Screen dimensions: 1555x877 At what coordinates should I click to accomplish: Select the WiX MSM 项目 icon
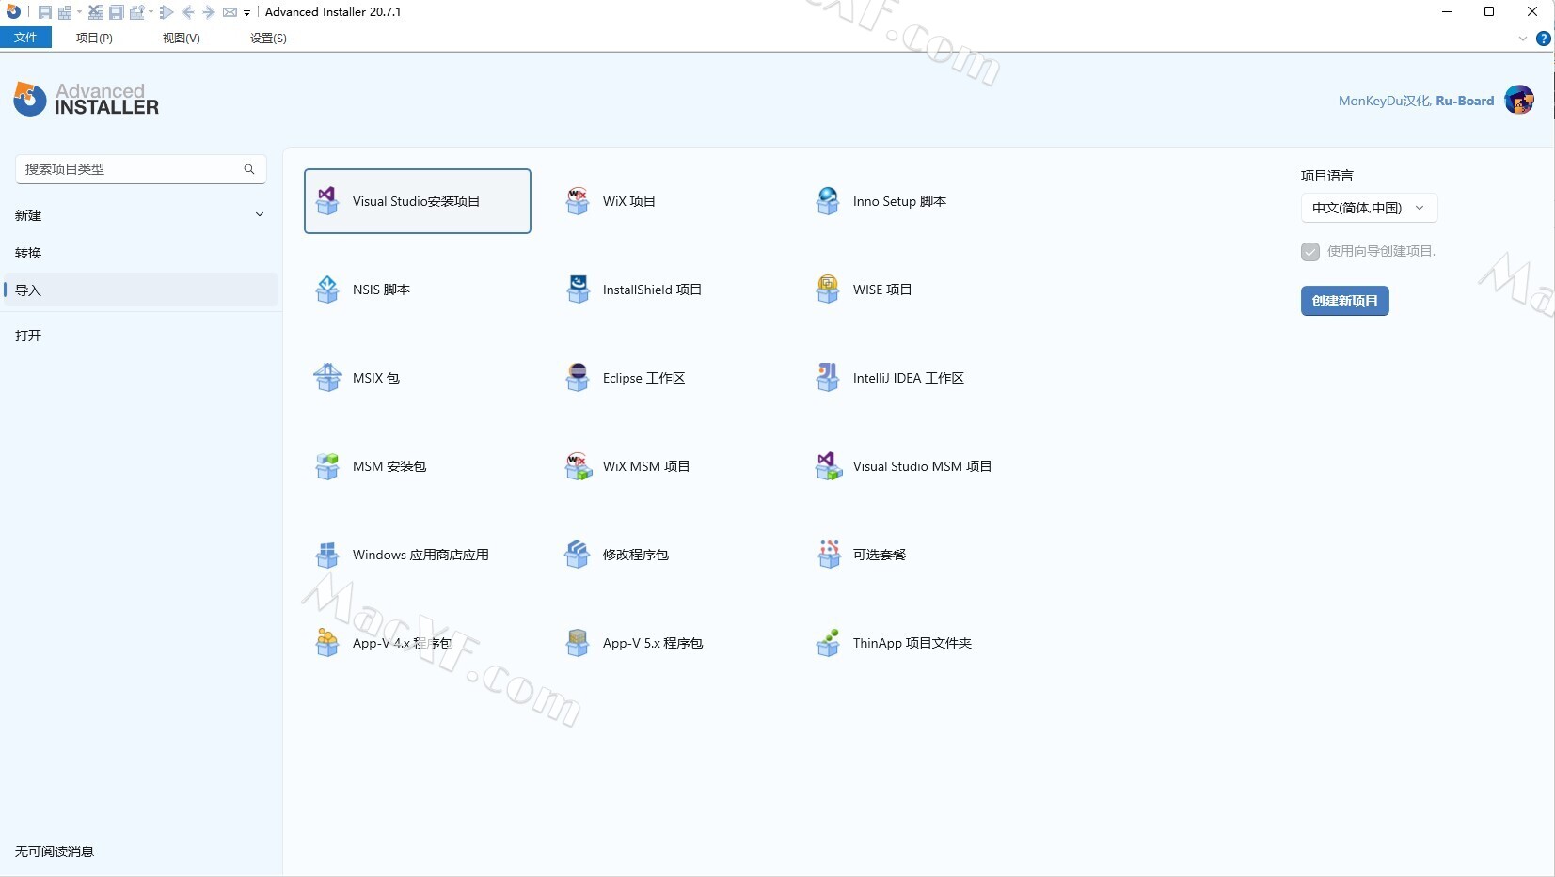[578, 466]
